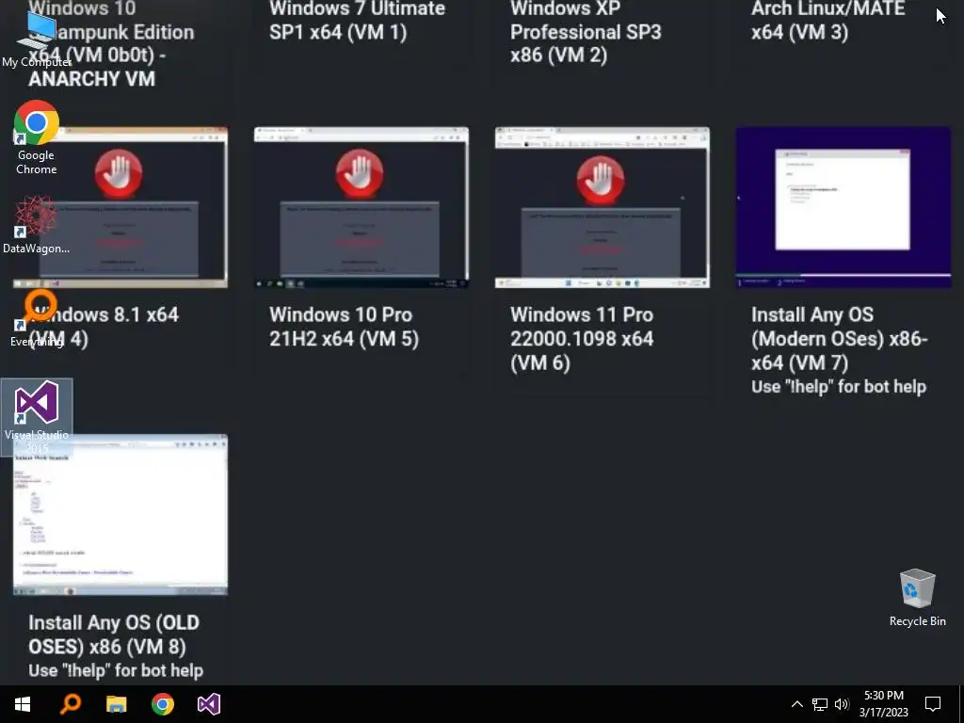Show hidden system tray icons

pyautogui.click(x=796, y=704)
